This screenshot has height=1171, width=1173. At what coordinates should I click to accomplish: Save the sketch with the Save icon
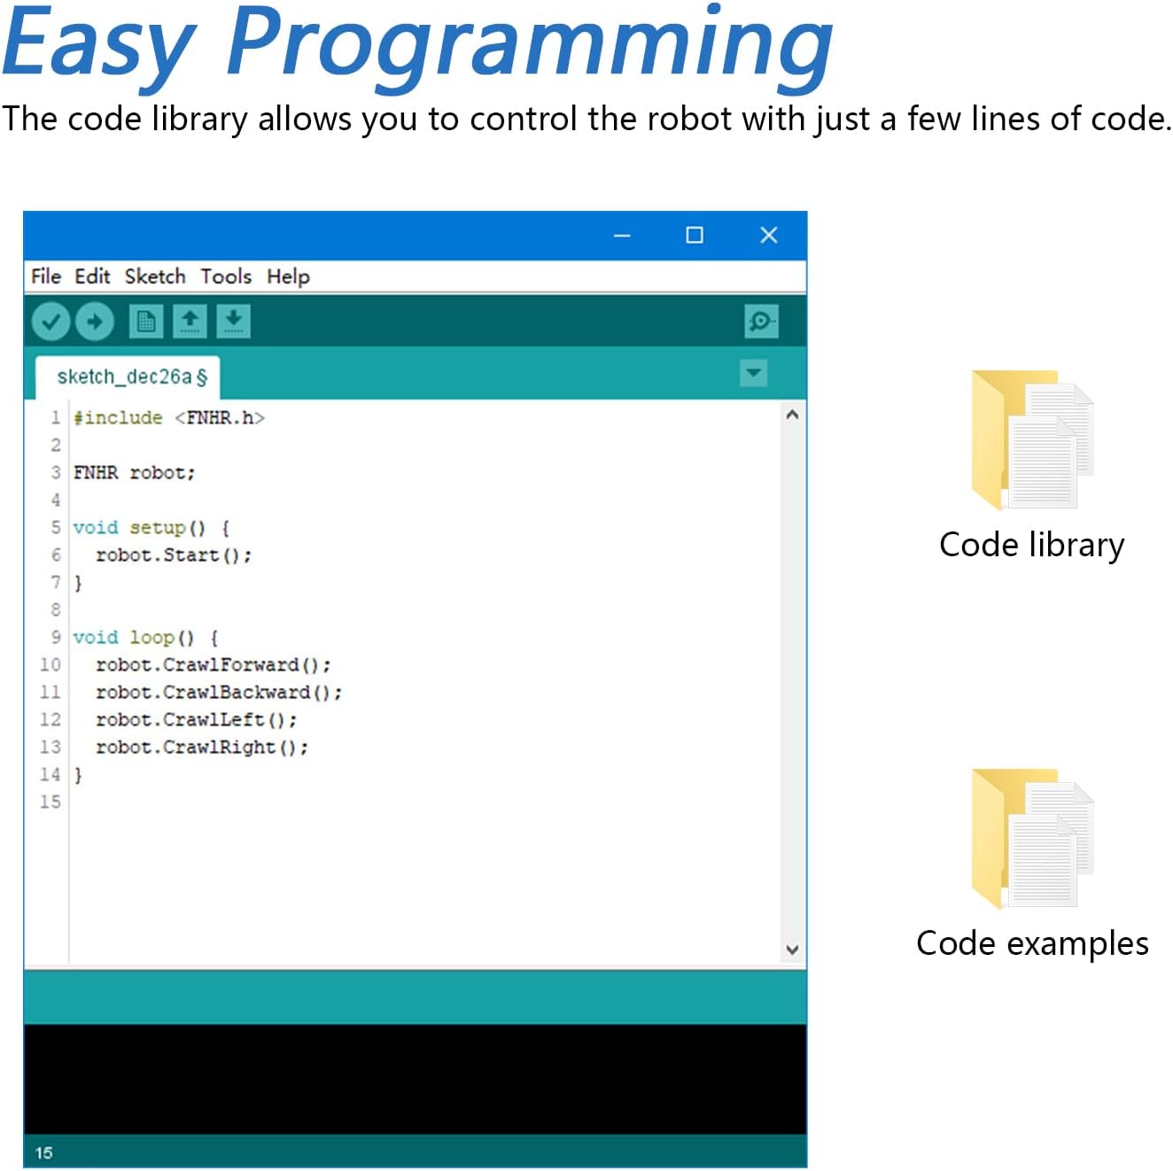click(x=233, y=322)
